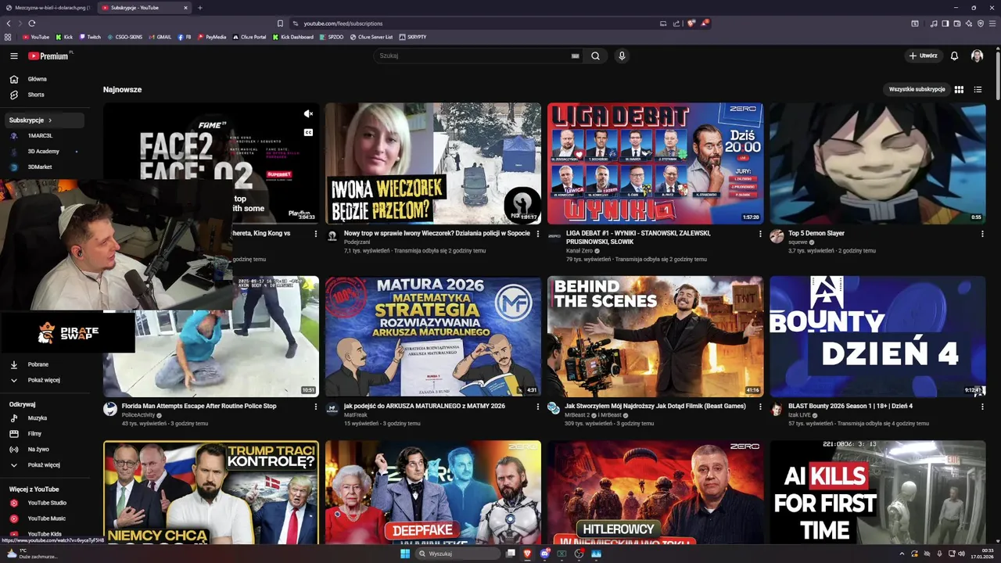1001x563 pixels.
Task: Open the account avatar menu
Action: [x=977, y=56]
